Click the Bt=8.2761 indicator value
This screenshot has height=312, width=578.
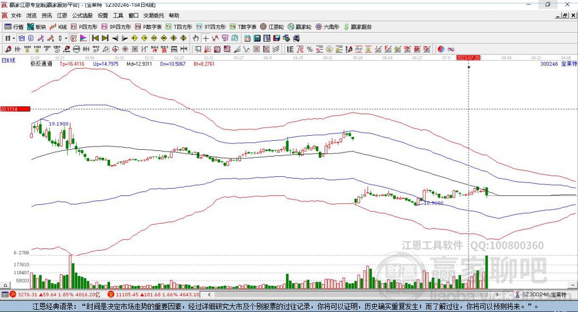[204, 64]
